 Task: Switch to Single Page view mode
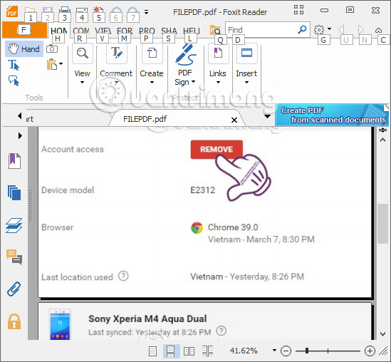point(152,351)
